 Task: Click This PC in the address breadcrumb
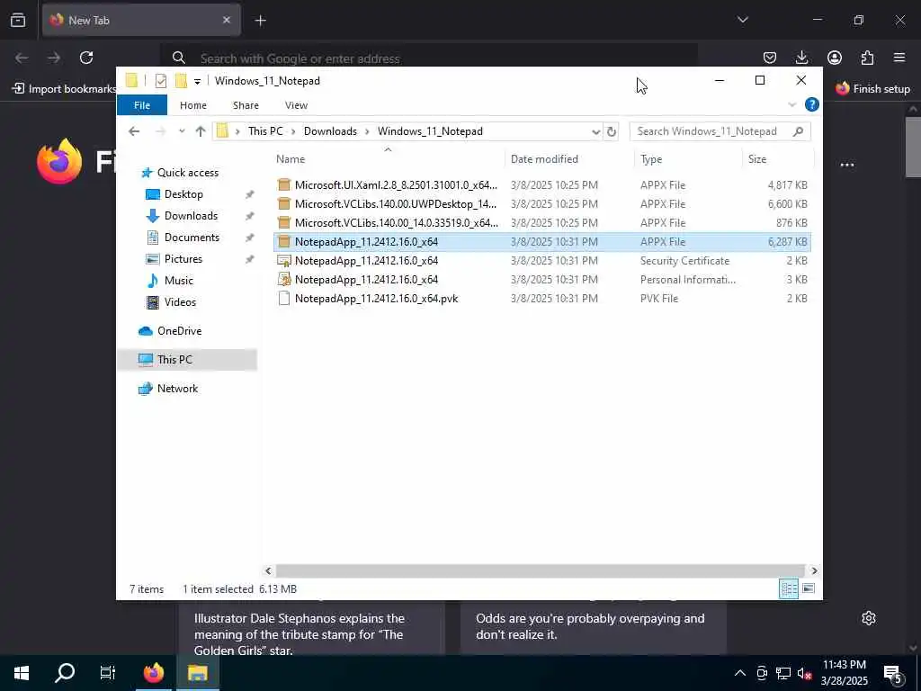click(x=265, y=131)
